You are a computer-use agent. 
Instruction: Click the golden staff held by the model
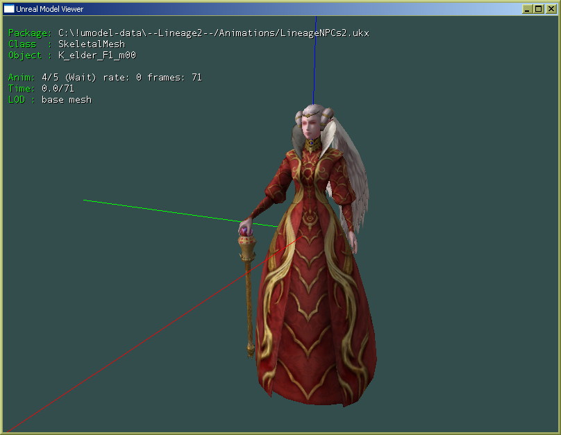pyautogui.click(x=248, y=293)
